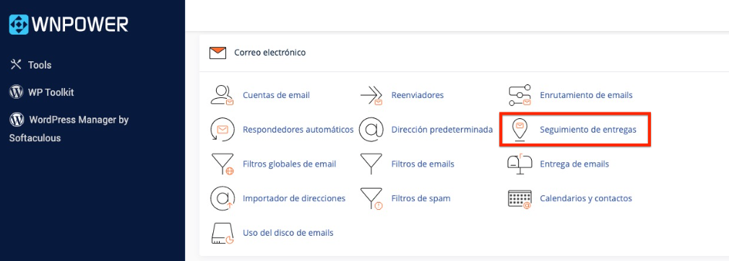Select the Uso del disco de emails icon
Image resolution: width=729 pixels, height=261 pixels.
pos(222,233)
